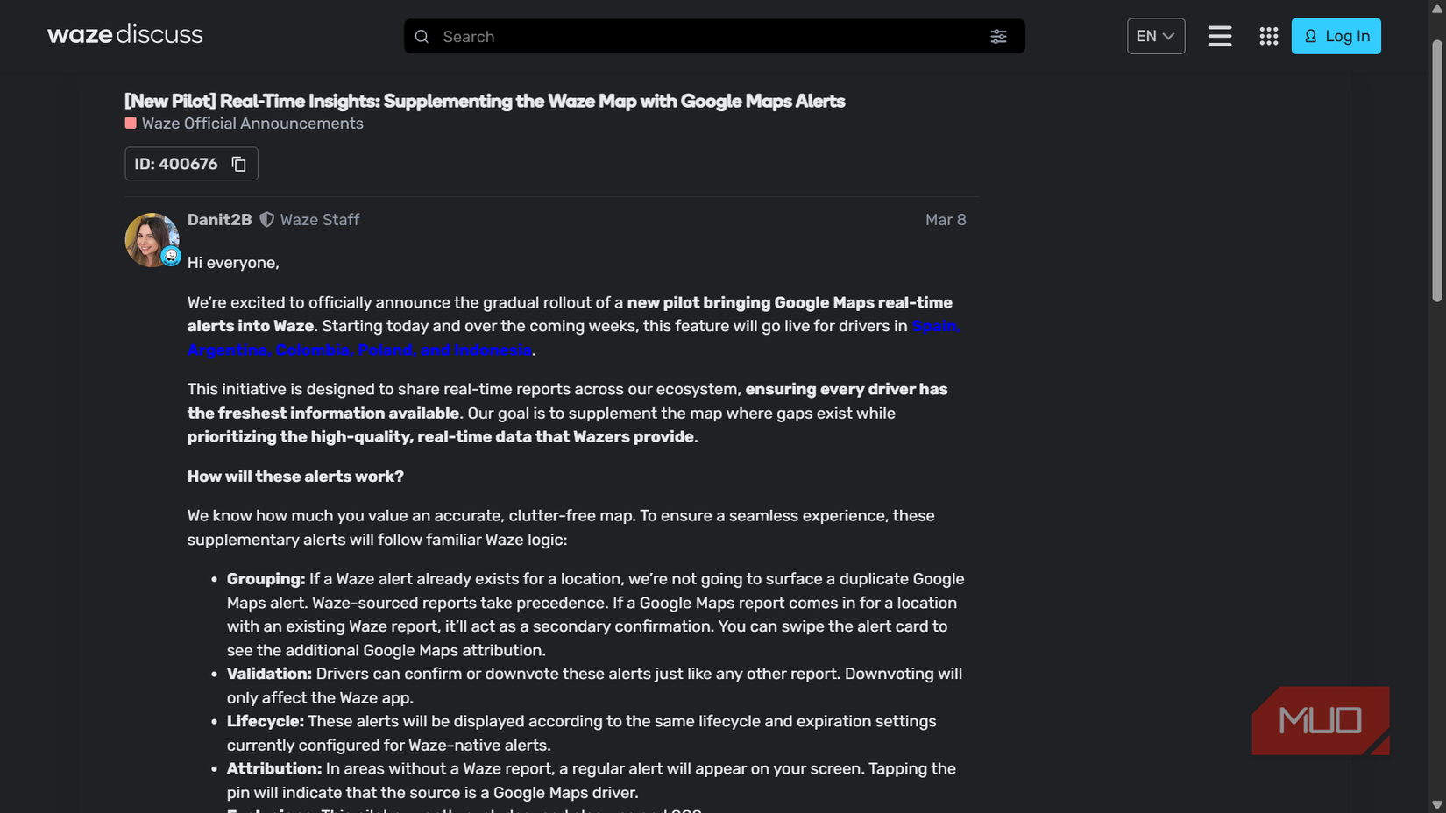Click the 'Hi everyone,' greeting text
Screen dimensions: 1446x813
pos(233,263)
